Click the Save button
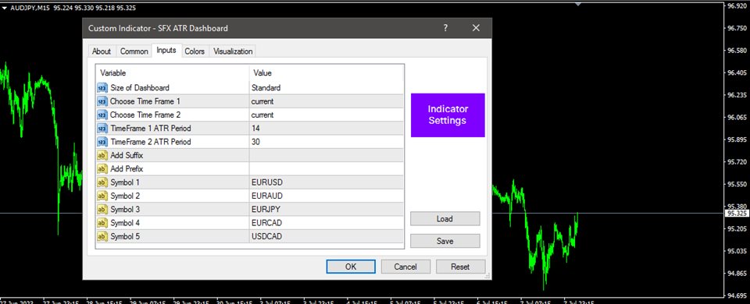This screenshot has width=750, height=304. (445, 241)
